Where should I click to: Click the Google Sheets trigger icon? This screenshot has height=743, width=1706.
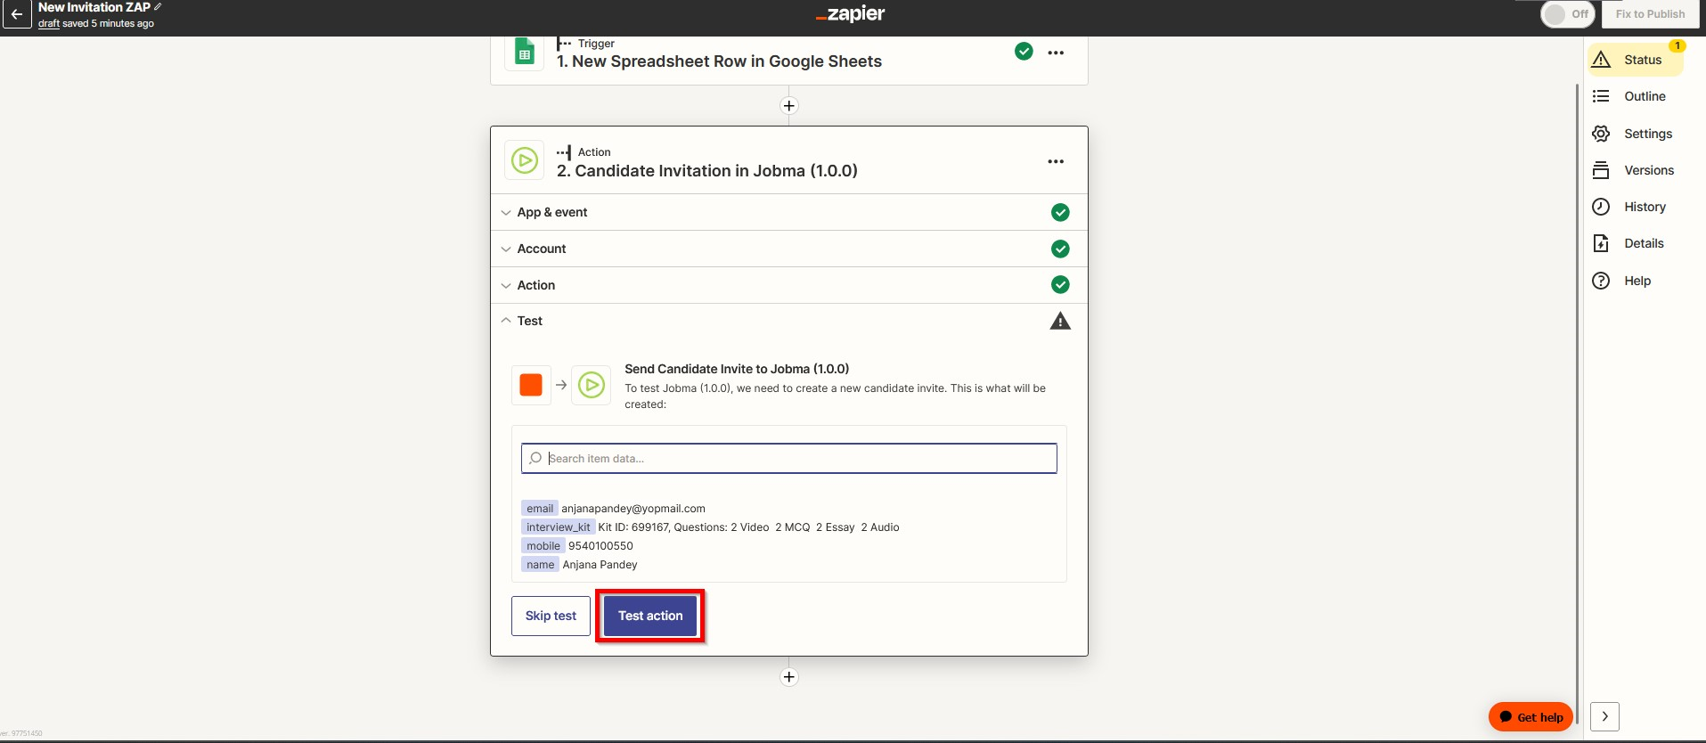point(525,53)
